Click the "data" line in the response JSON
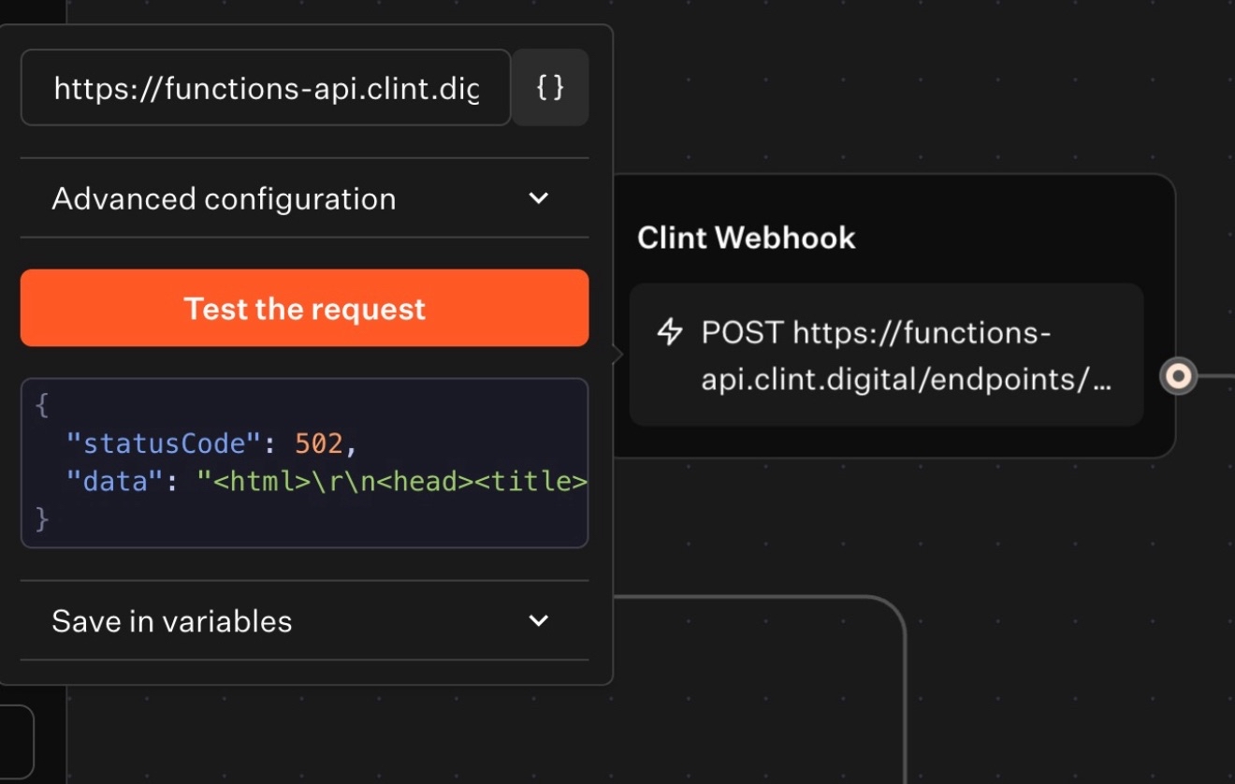The width and height of the screenshot is (1235, 784). 327,481
